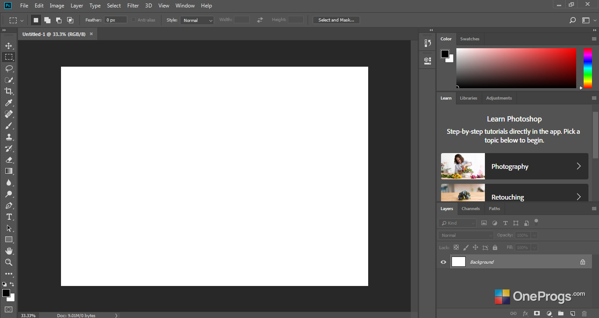599x318 pixels.
Task: Hide the Background layer with eye icon
Action: [443, 262]
